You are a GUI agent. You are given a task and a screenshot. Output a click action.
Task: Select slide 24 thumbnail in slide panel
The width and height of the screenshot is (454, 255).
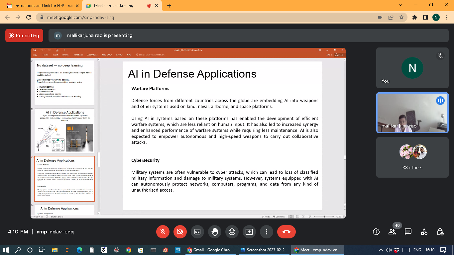[x=65, y=210]
